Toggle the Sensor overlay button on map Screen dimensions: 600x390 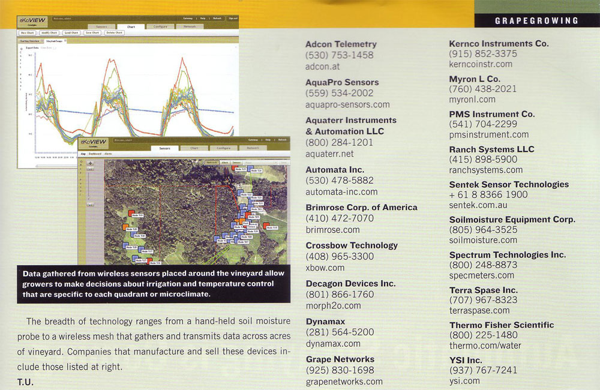(236, 163)
